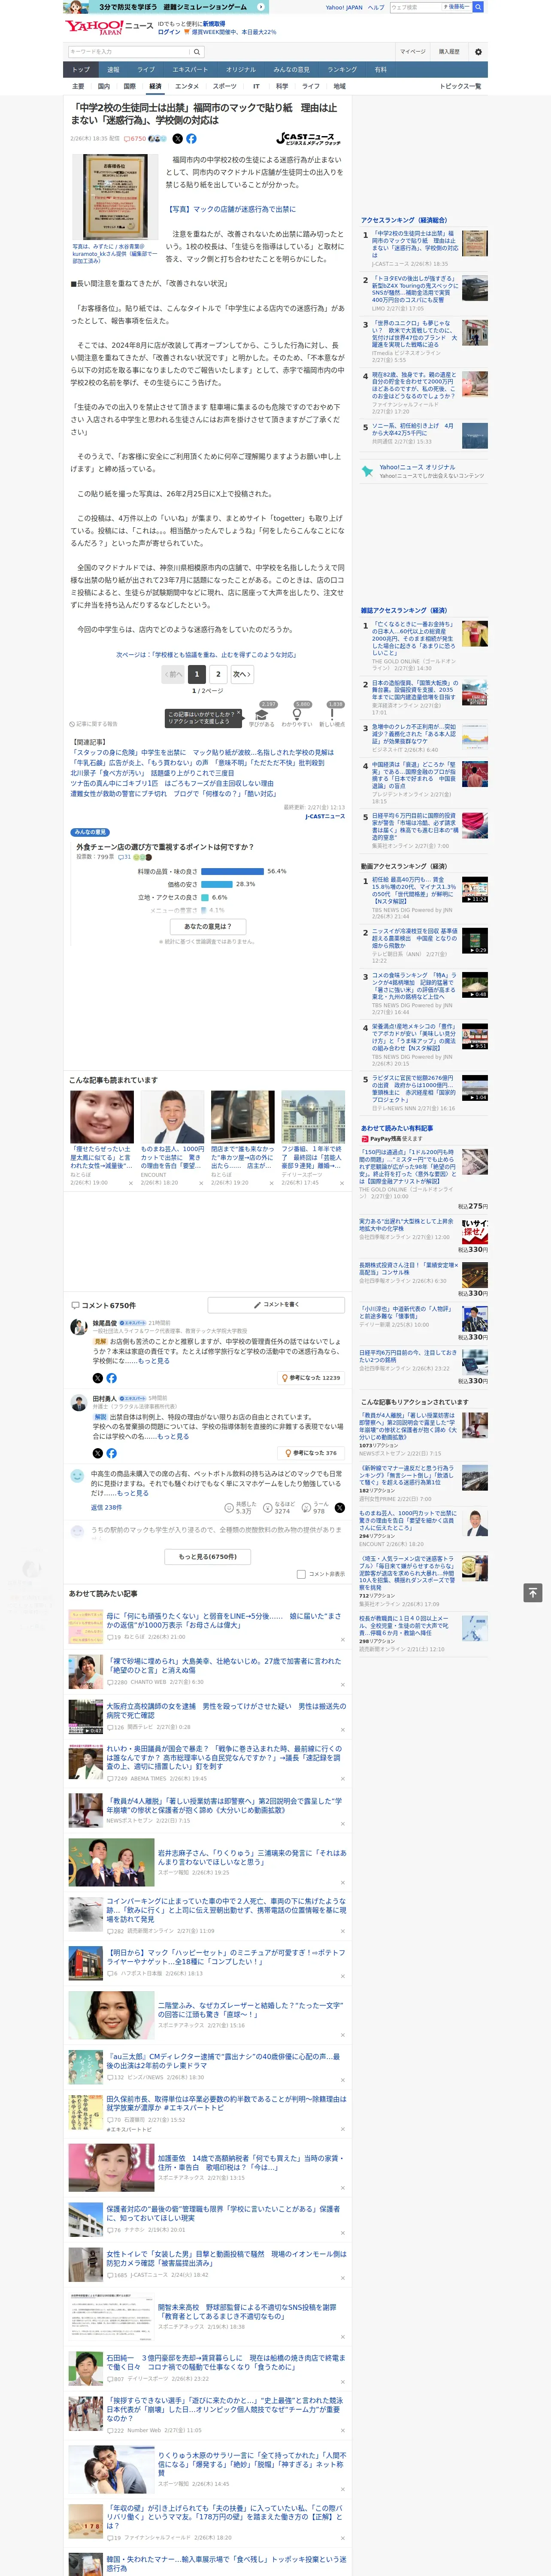Go to article page 2
The height and width of the screenshot is (2576, 551).
[x=218, y=674]
